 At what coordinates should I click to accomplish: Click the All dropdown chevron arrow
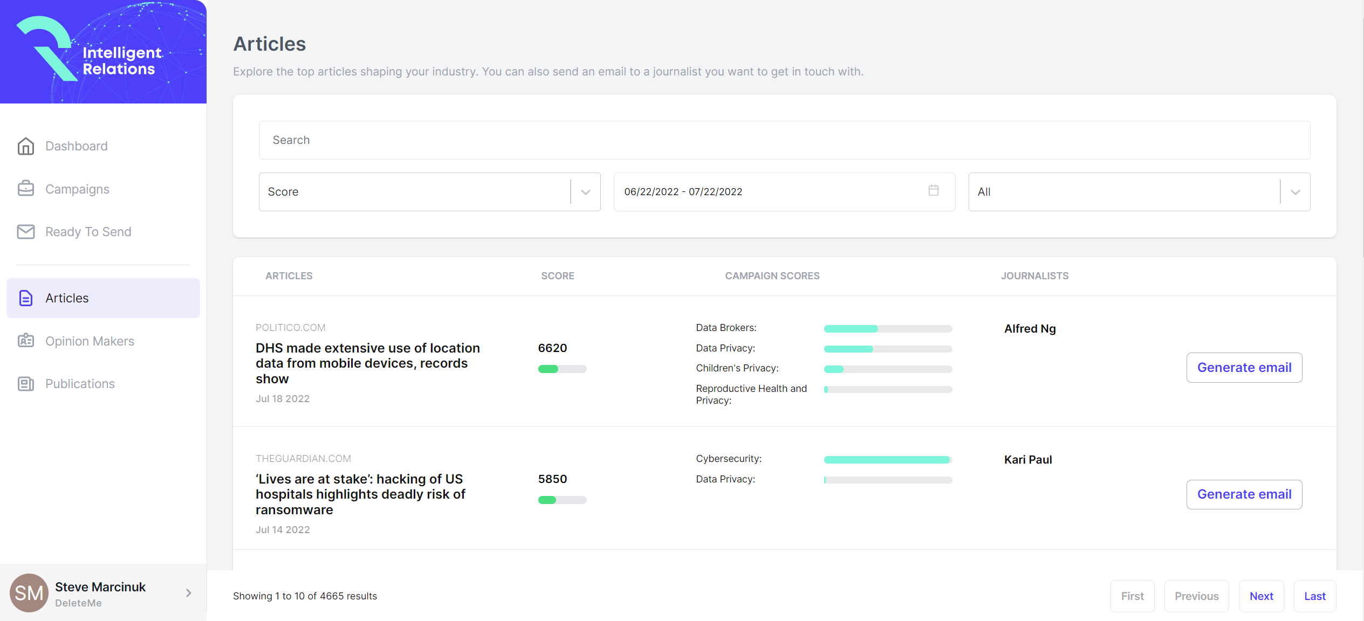pos(1296,192)
